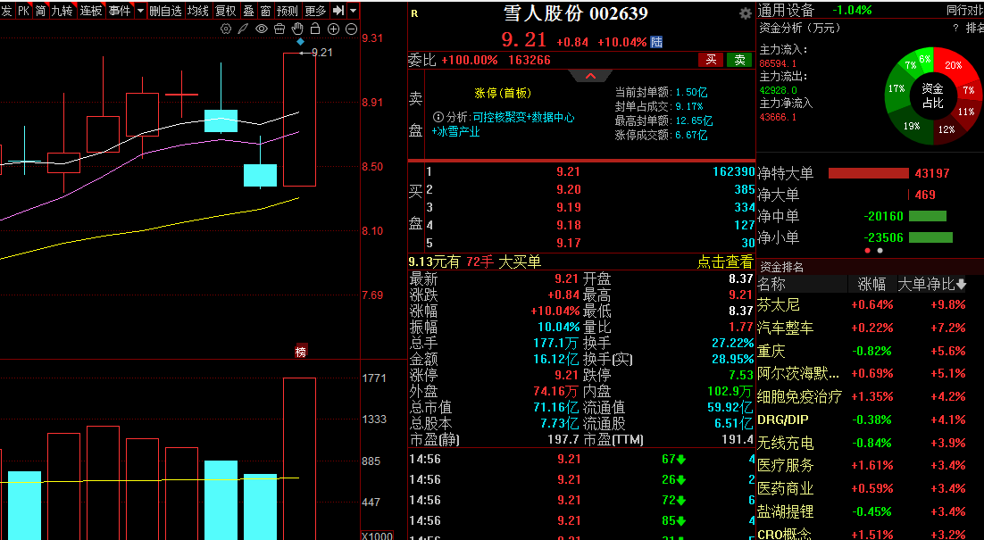
Task: Click 名称 column header
Action: coord(771,284)
